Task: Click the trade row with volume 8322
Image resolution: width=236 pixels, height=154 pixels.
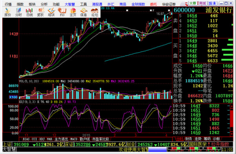Action: point(201,106)
